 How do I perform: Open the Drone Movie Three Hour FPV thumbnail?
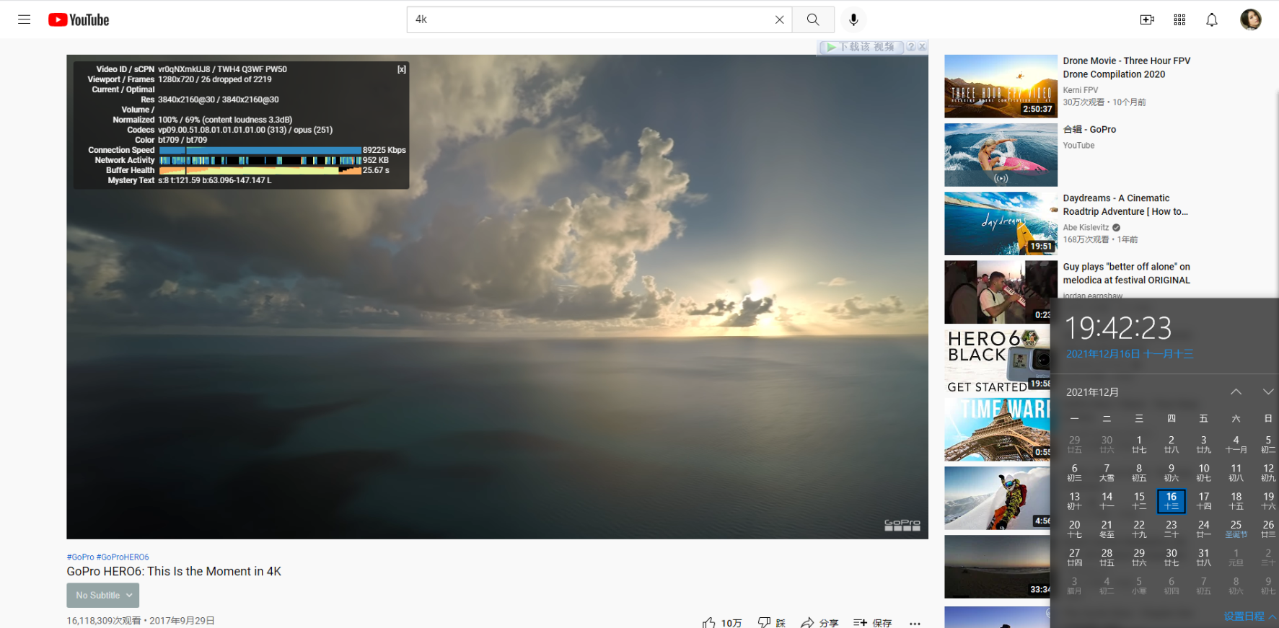tap(1001, 87)
